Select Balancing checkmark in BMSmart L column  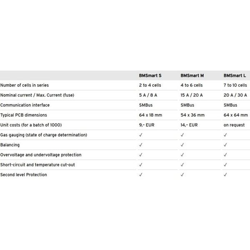(x=225, y=145)
